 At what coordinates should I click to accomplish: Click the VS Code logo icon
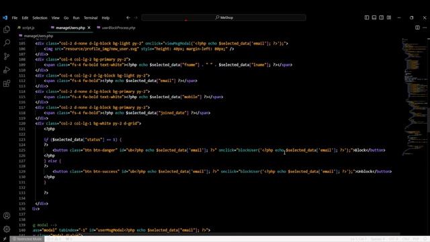coord(5,17)
